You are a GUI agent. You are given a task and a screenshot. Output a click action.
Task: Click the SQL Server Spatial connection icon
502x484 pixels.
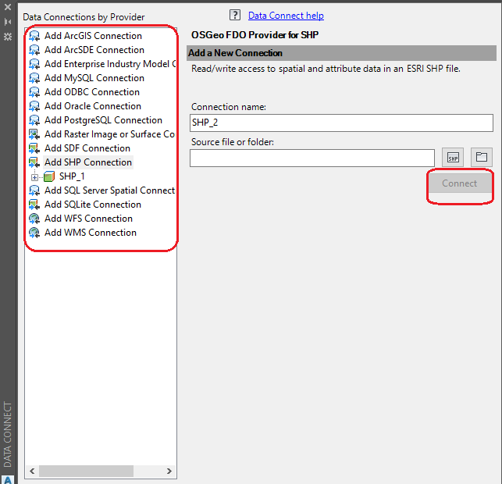tap(34, 190)
